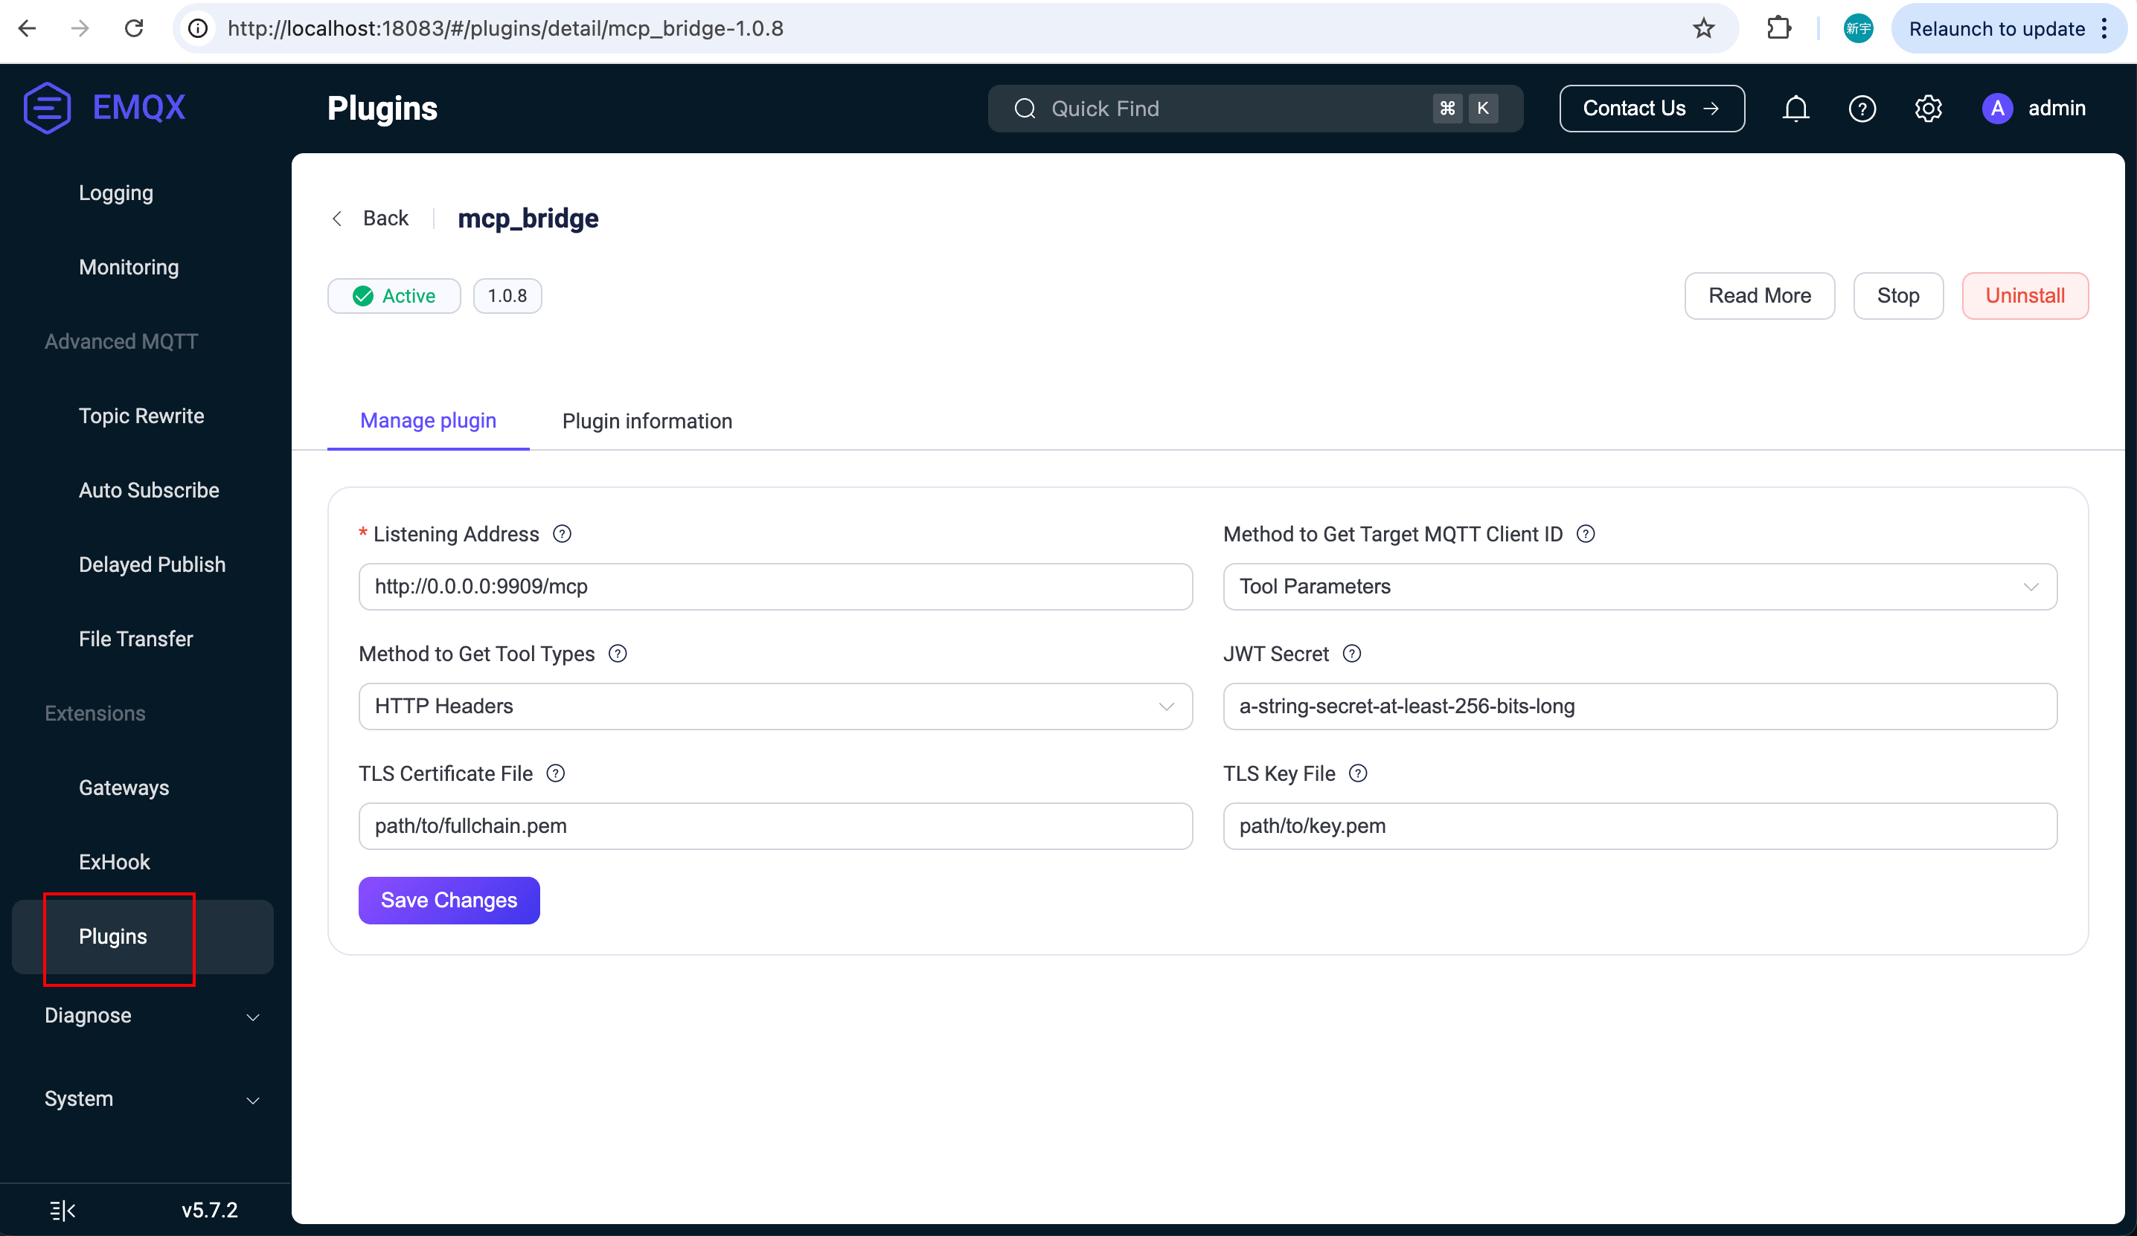View Listening Address help tooltip icon
Screen dimensions: 2137x1236
click(563, 534)
